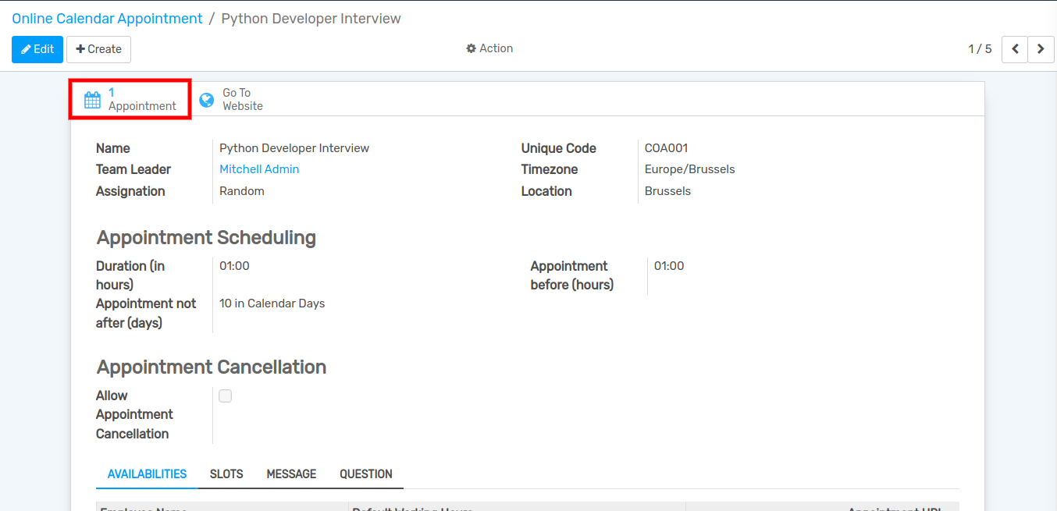1057x511 pixels.
Task: Click the Duration value 01:00
Action: click(234, 266)
